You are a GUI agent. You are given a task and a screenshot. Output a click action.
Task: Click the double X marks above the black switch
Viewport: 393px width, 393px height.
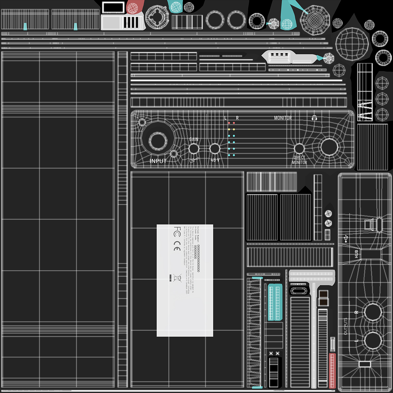pyautogui.click(x=274, y=353)
